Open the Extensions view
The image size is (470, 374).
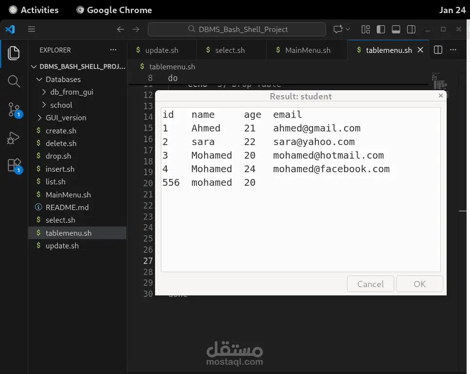coord(14,165)
